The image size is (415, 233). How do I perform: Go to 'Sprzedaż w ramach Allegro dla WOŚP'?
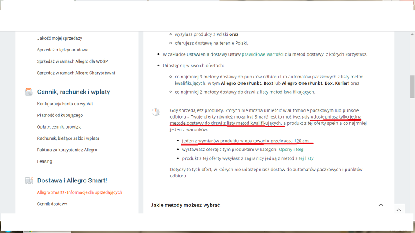pos(72,61)
